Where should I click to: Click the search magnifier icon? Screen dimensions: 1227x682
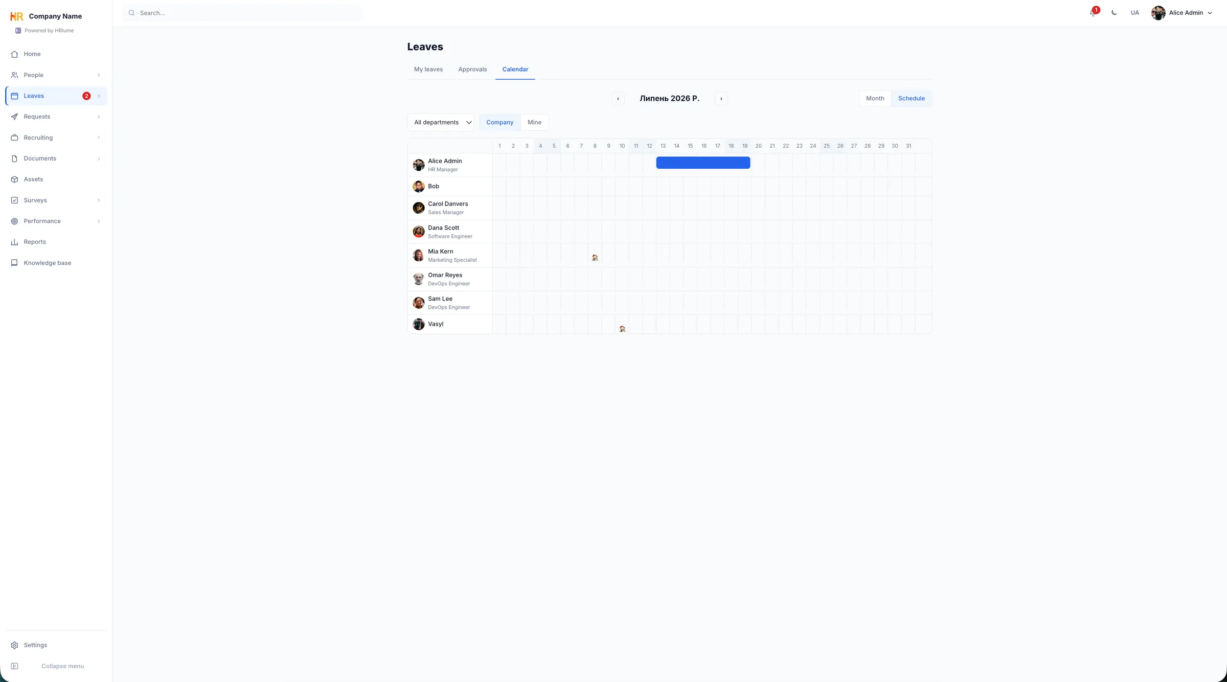point(131,13)
